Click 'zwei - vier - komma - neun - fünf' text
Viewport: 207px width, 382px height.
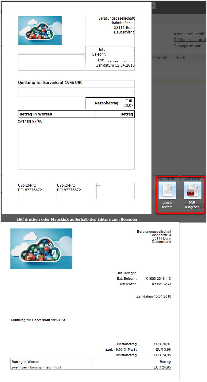click(36, 367)
